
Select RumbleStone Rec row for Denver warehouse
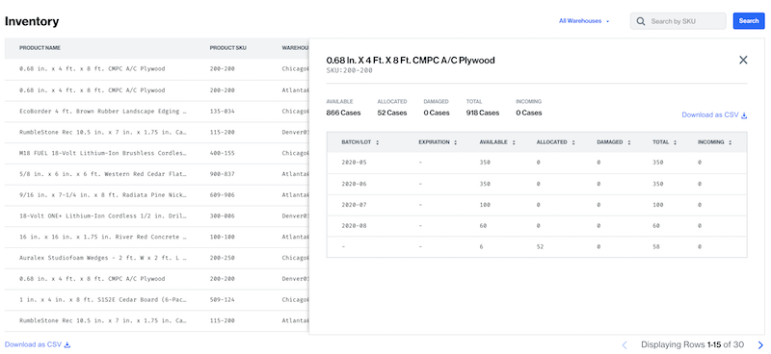[156, 132]
